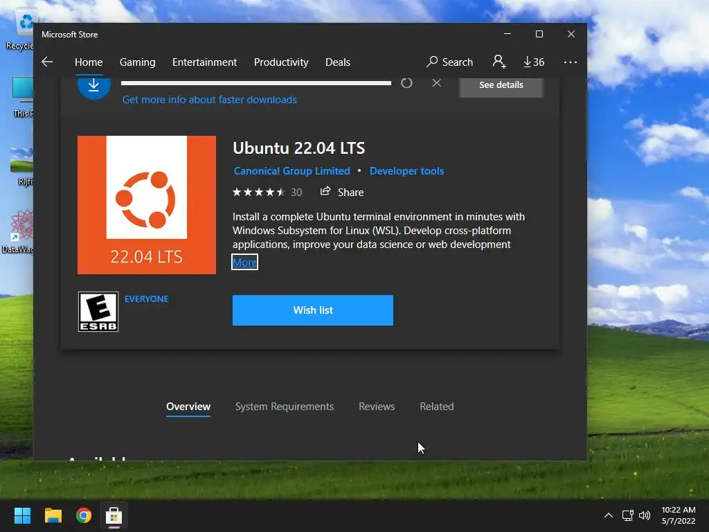Show the Related tab

(x=437, y=406)
